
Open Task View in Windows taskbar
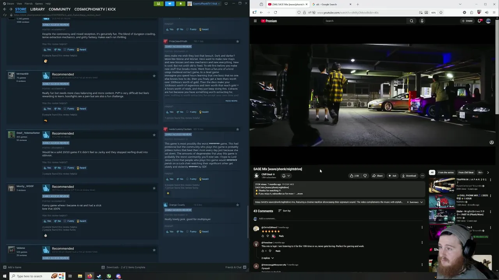(x=70, y=276)
